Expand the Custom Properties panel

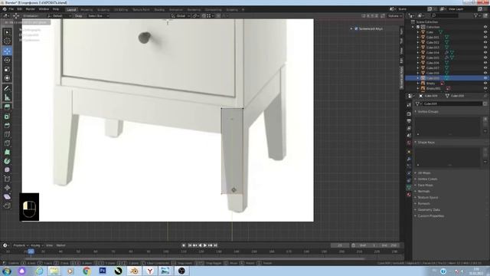click(x=430, y=216)
